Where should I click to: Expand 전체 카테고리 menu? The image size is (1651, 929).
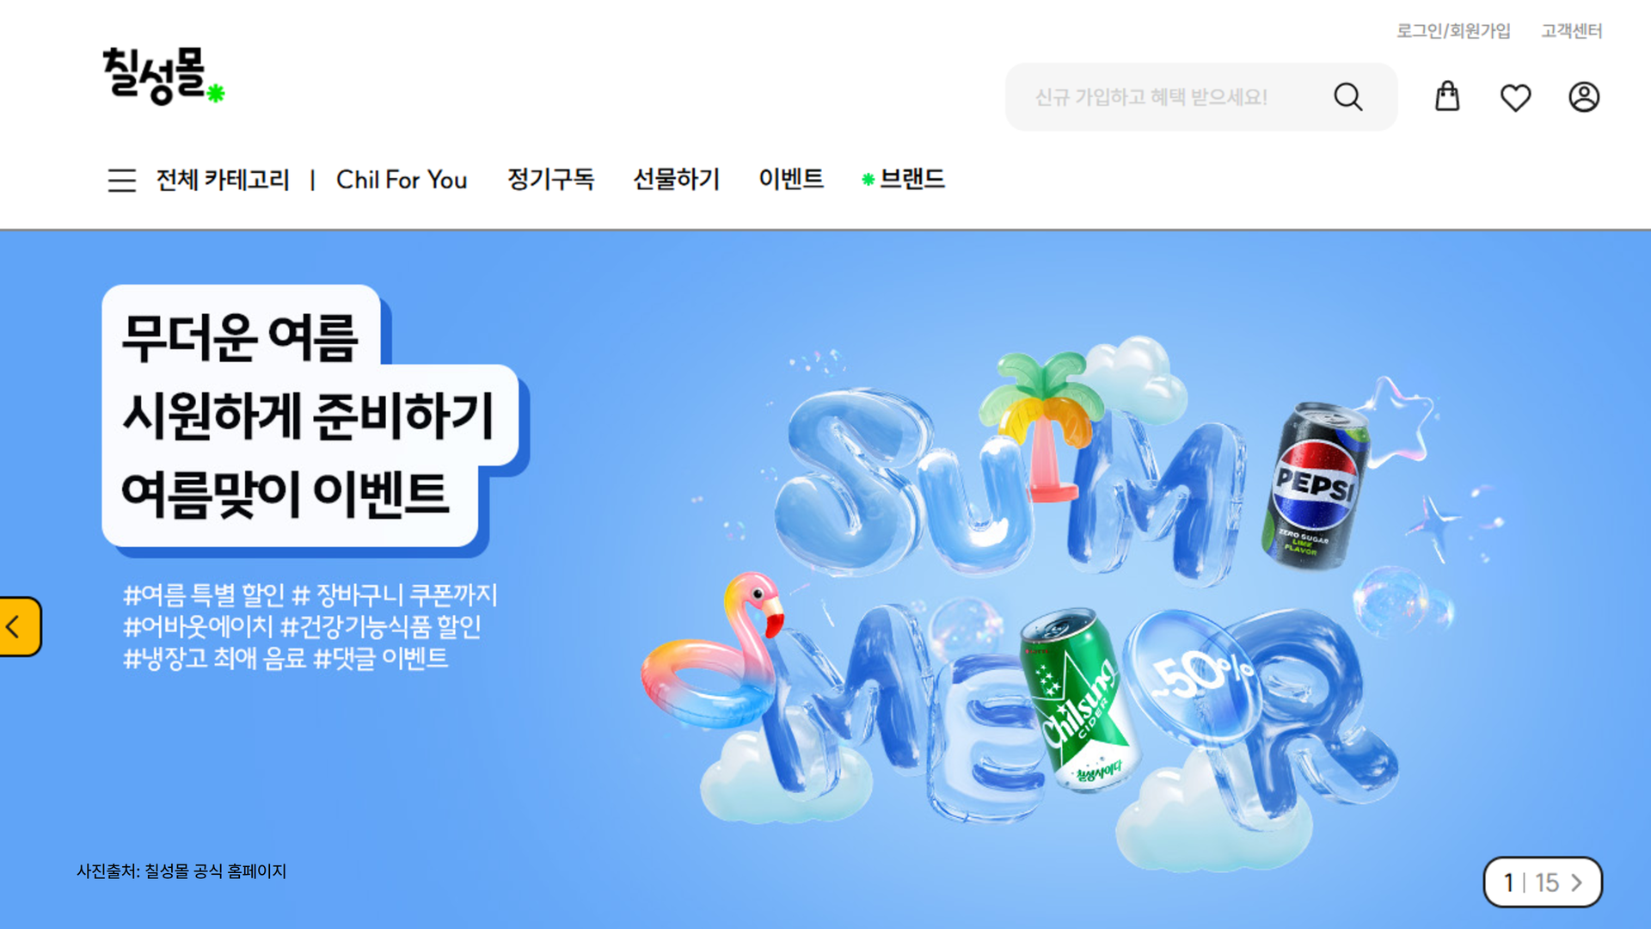pos(223,180)
